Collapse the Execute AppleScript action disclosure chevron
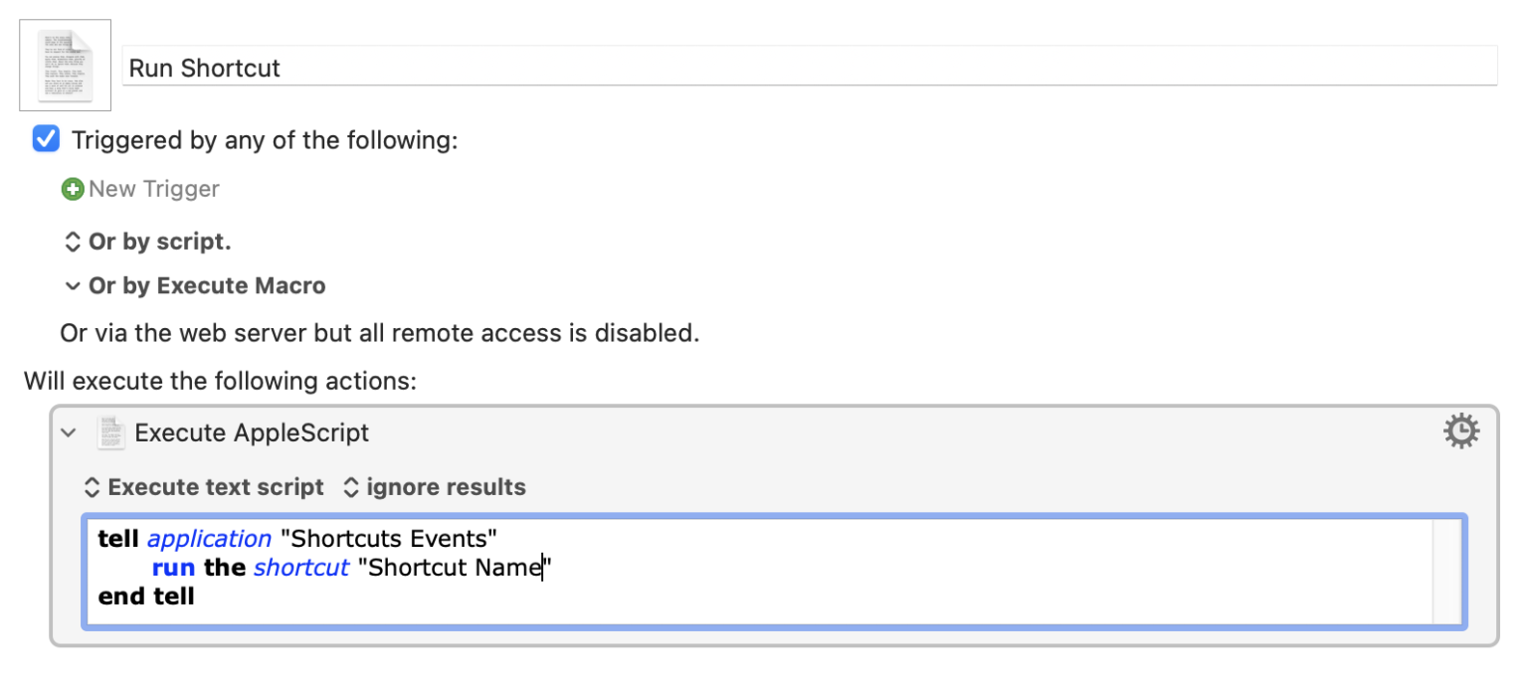This screenshot has width=1528, height=685. pyautogui.click(x=69, y=432)
